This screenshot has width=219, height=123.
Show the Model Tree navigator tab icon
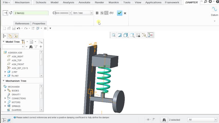[x=4, y=36]
